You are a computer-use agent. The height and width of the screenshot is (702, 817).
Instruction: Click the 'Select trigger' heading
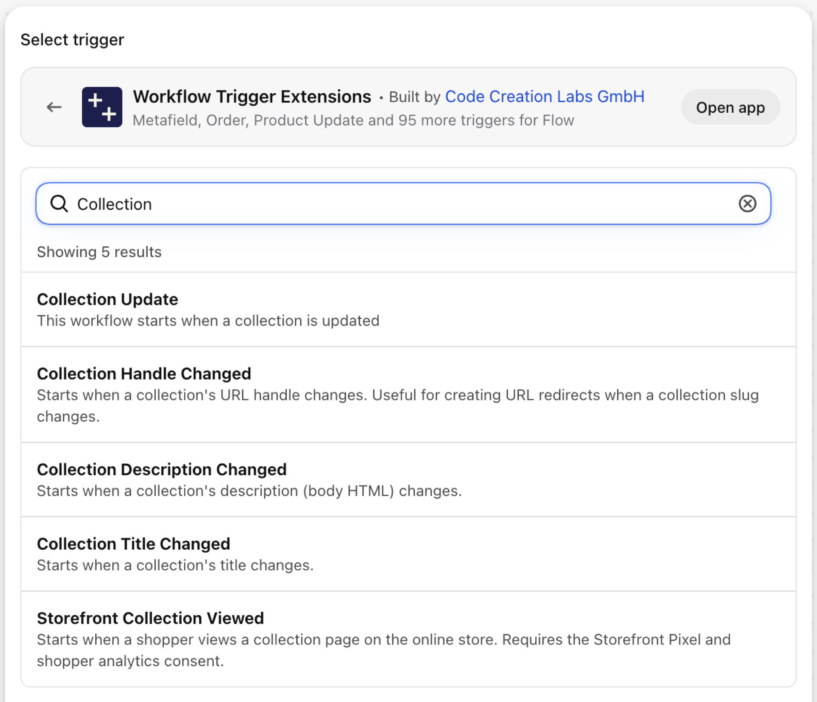click(x=72, y=40)
